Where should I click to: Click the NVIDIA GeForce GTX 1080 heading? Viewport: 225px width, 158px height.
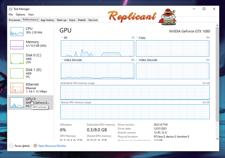click(x=190, y=31)
